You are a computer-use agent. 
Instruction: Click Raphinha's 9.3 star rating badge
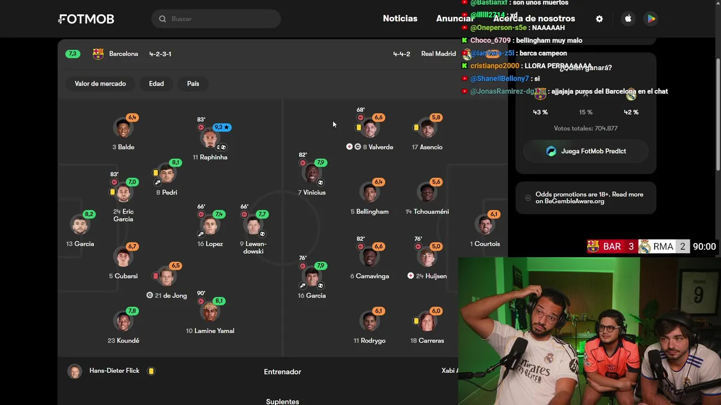[x=222, y=128]
